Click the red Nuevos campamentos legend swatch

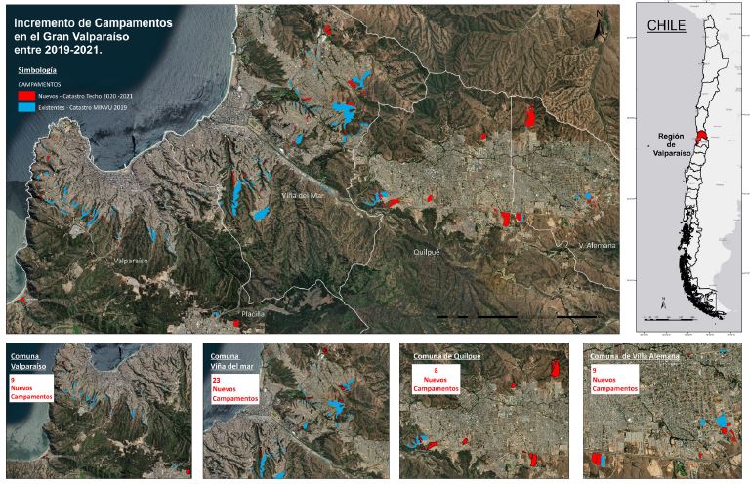pyautogui.click(x=26, y=98)
